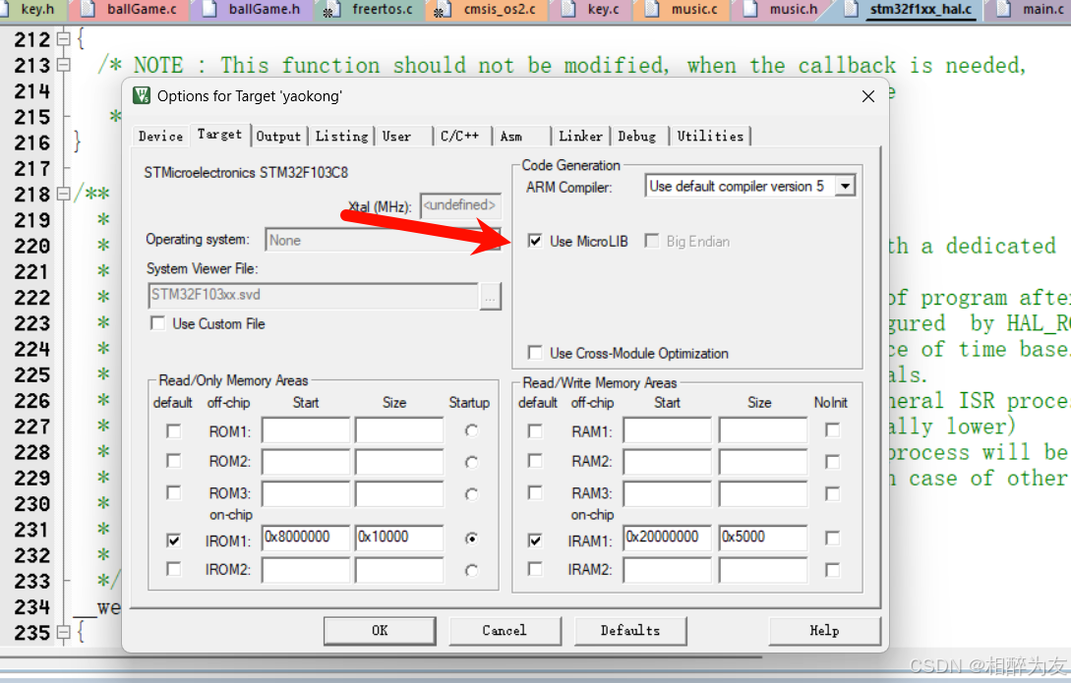1071x683 pixels.
Task: Click the Keil icon in dialog title
Action: coord(142,95)
